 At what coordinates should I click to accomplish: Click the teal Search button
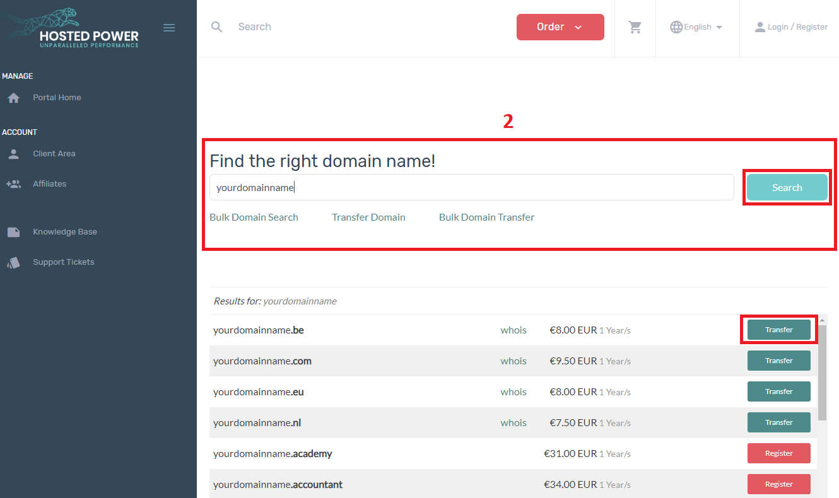(787, 188)
